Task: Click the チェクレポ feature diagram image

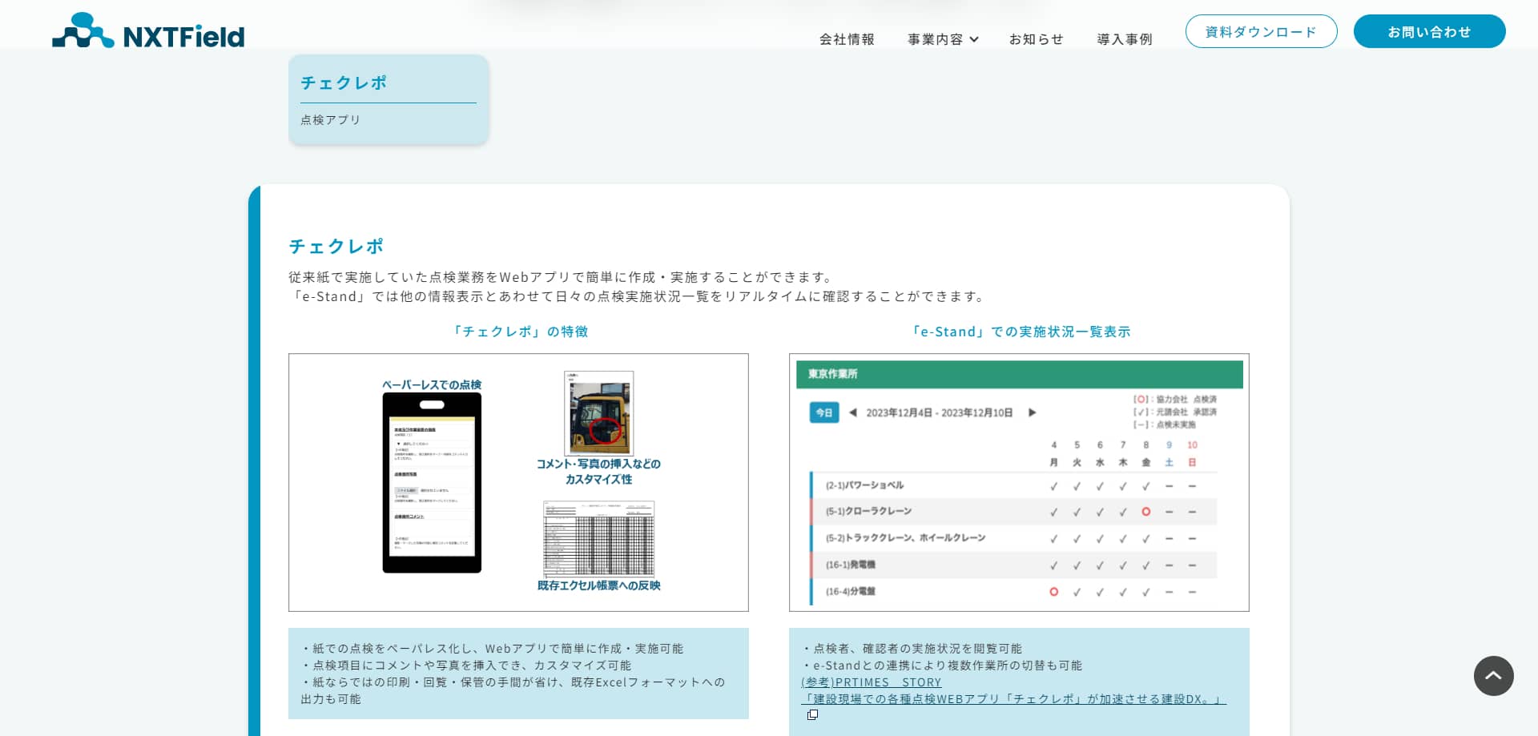Action: coord(518,482)
